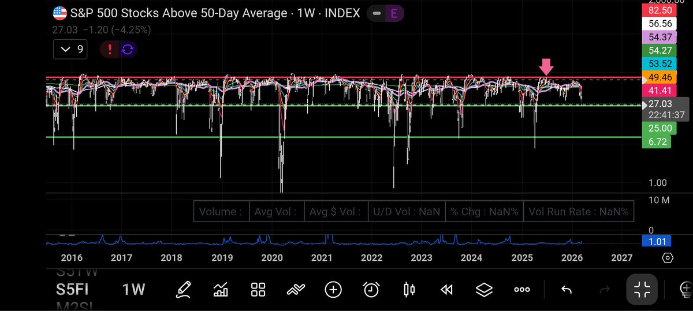
Task: Open the indicators chart icon
Action: (221, 289)
